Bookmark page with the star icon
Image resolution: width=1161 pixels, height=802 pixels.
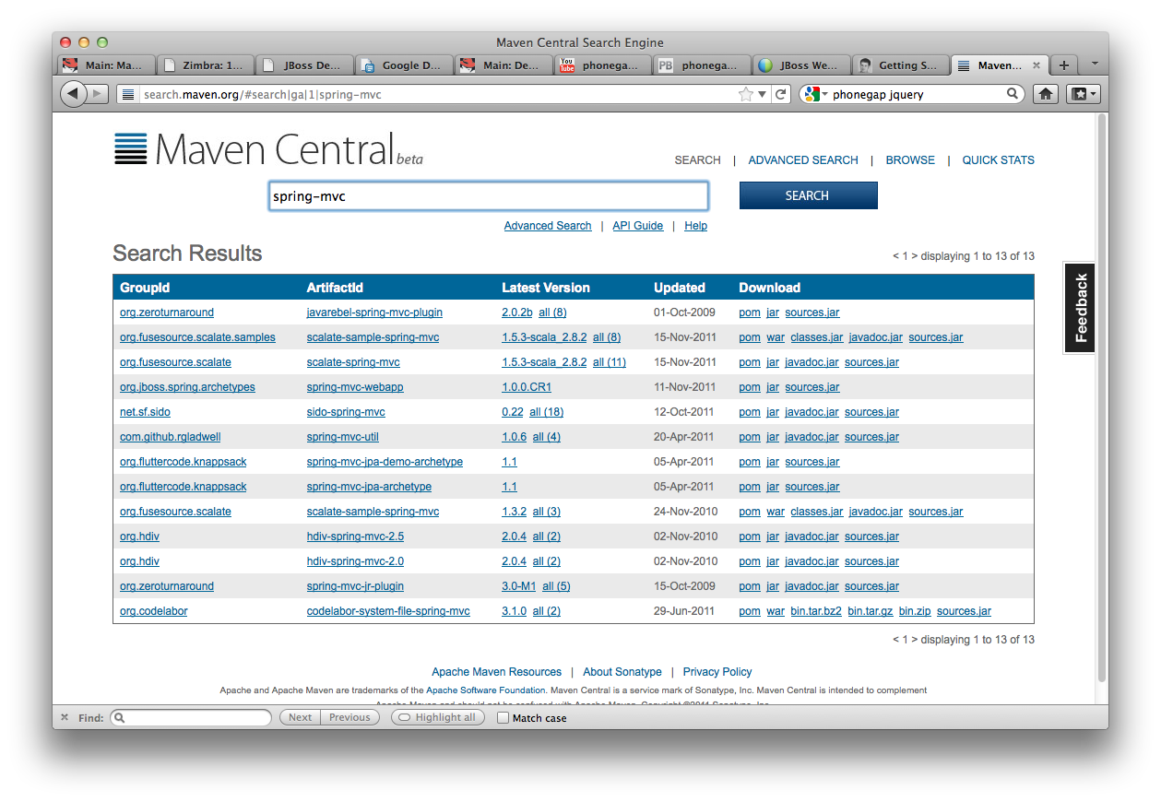click(x=746, y=94)
